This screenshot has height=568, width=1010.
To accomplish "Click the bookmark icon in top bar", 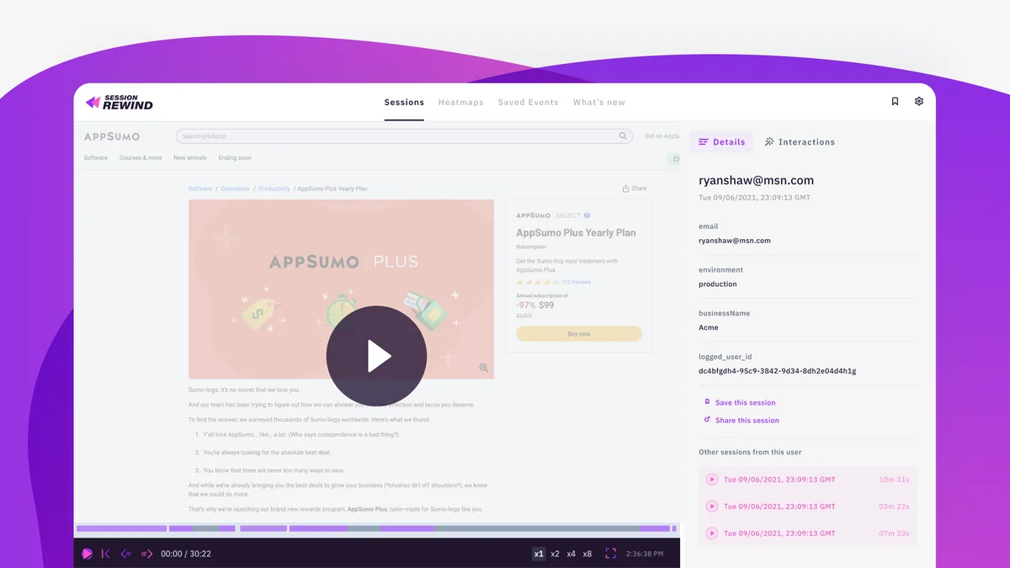I will 895,102.
